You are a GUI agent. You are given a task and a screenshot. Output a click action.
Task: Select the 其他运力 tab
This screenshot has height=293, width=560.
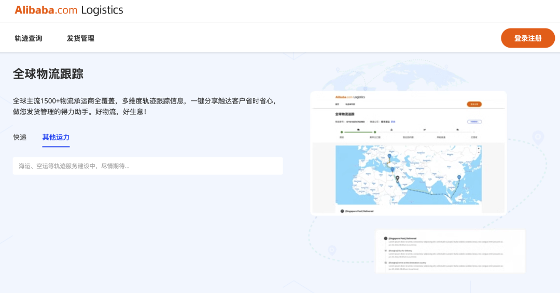coord(55,137)
